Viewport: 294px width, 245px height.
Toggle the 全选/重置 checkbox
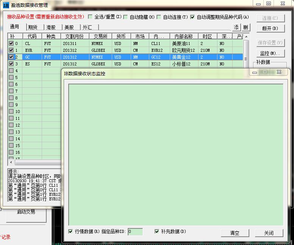pyautogui.click(x=90, y=17)
